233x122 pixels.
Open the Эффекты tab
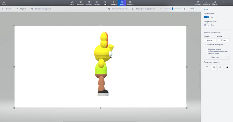[x=114, y=3]
